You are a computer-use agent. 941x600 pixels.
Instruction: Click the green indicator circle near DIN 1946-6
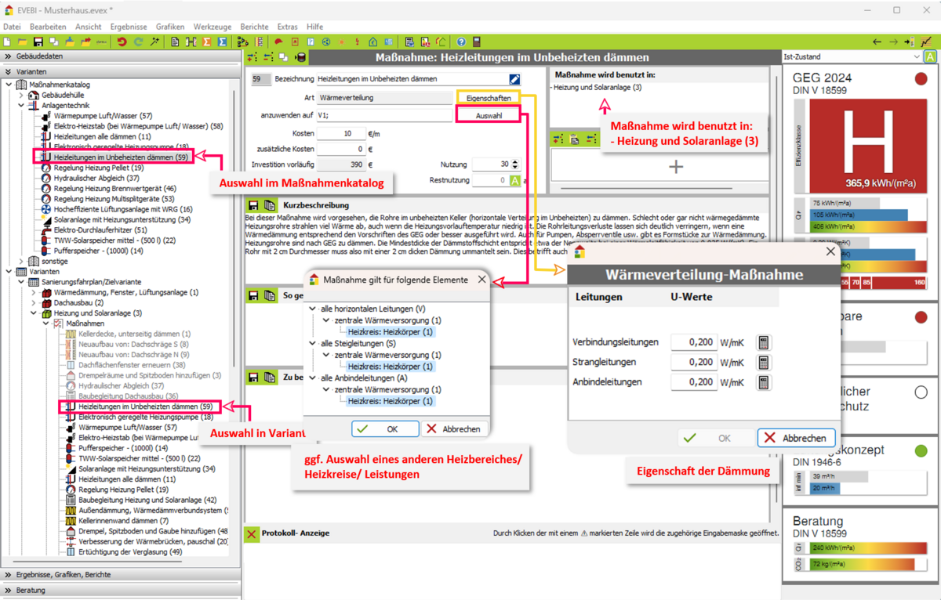(x=921, y=450)
